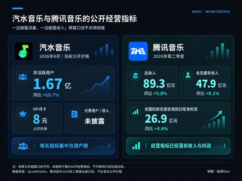Click the 付费用户 / 收入 label

point(97,111)
